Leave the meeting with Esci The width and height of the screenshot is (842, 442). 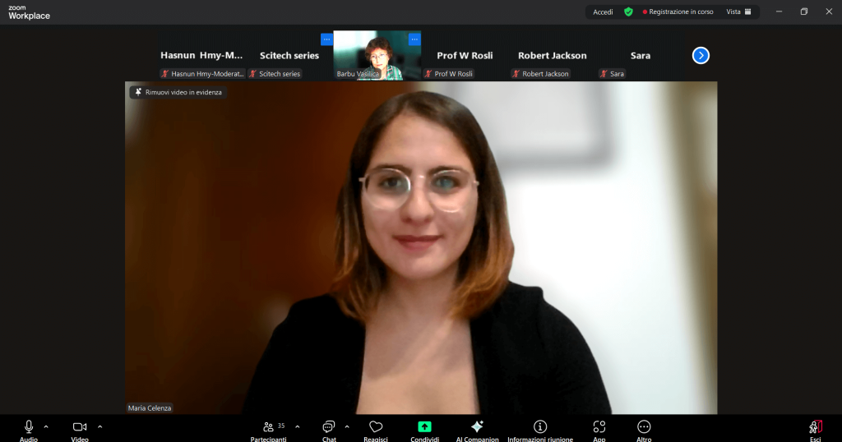pos(815,428)
